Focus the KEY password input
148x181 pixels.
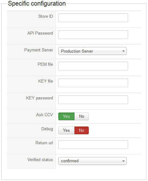(x=93, y=100)
